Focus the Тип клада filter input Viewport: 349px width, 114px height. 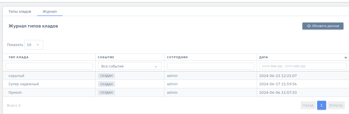coord(49,66)
